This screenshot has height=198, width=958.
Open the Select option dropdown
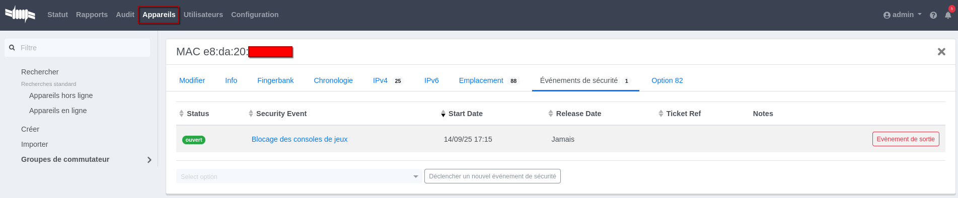click(299, 176)
